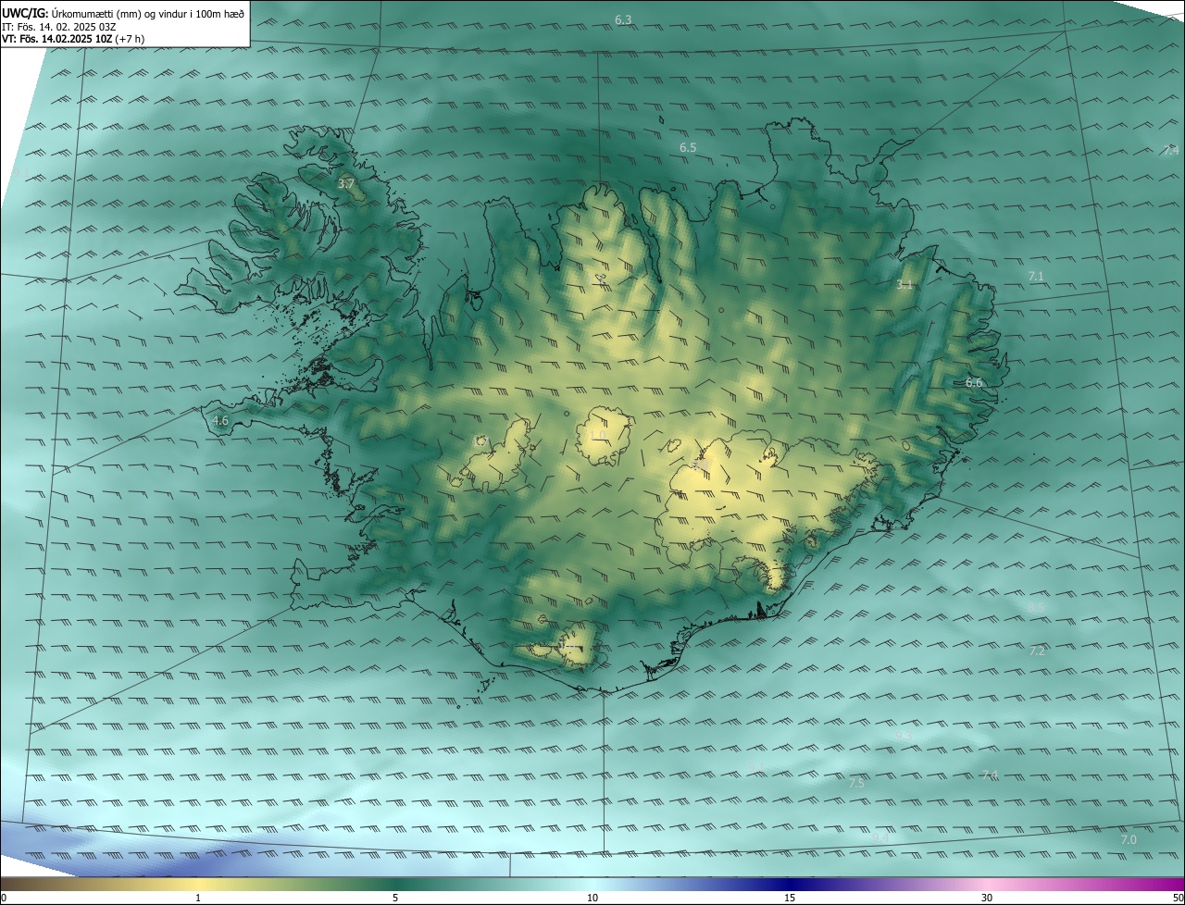Screen dimensions: 1185x905
Task: Click the colorbar tick labeled 1
Action: click(x=198, y=898)
